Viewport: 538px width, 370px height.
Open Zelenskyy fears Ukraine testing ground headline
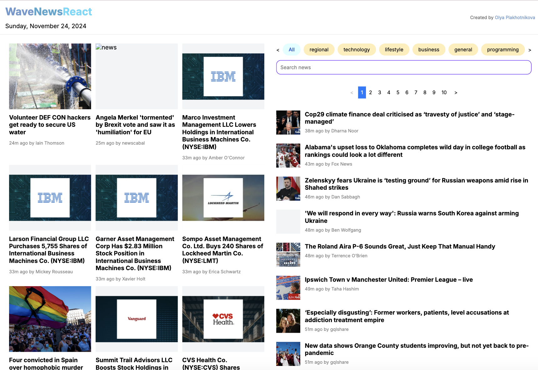pyautogui.click(x=416, y=184)
